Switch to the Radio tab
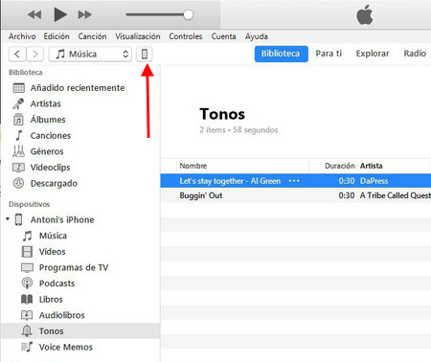 (415, 54)
